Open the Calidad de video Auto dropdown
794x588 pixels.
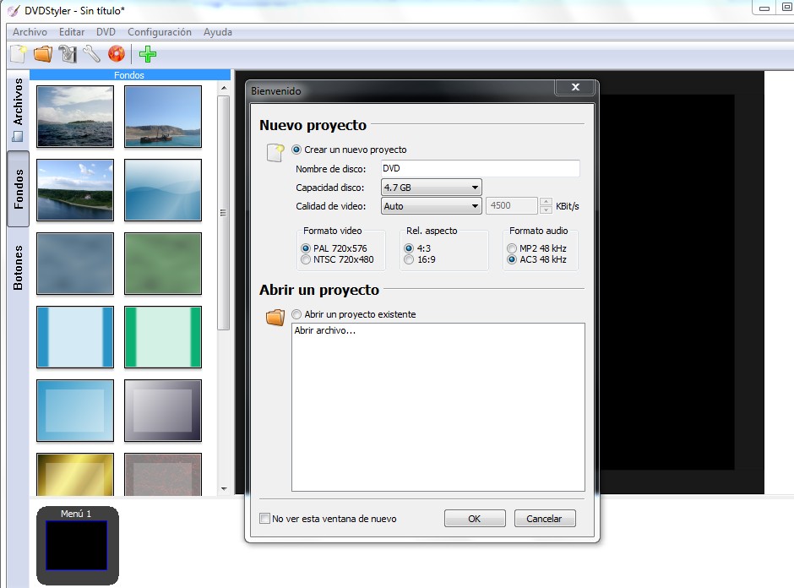431,206
